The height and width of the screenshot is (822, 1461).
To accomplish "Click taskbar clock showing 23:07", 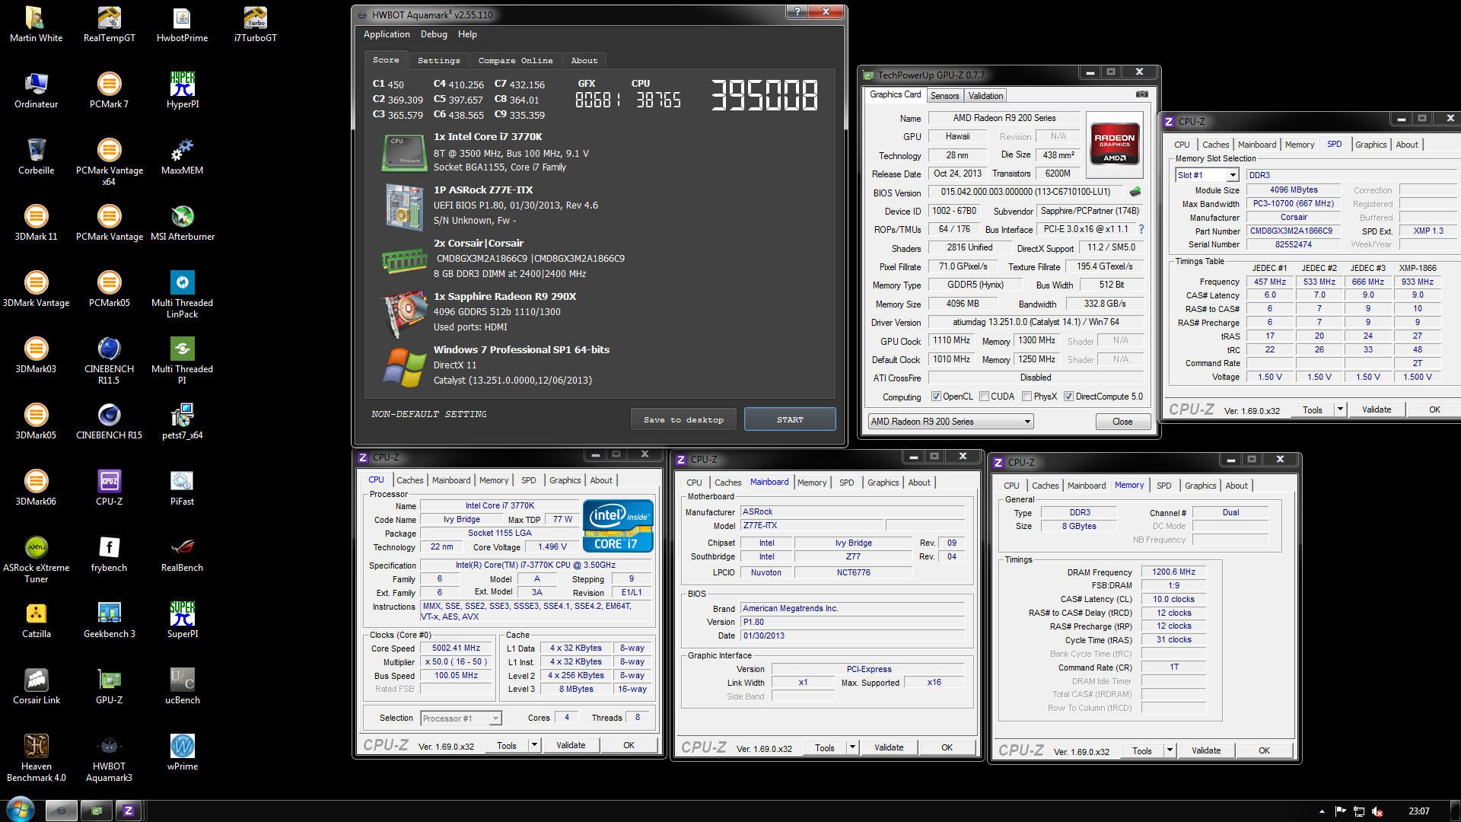I will tap(1418, 811).
